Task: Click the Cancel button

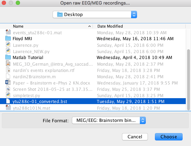Action: [135, 137]
